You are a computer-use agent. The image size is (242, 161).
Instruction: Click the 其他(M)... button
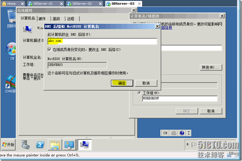pyautogui.click(x=211, y=67)
